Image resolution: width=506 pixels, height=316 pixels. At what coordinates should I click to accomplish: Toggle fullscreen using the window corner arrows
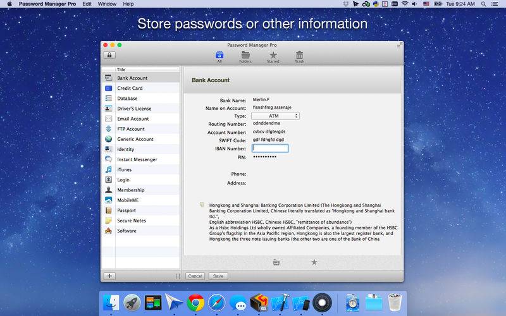[x=400, y=45]
